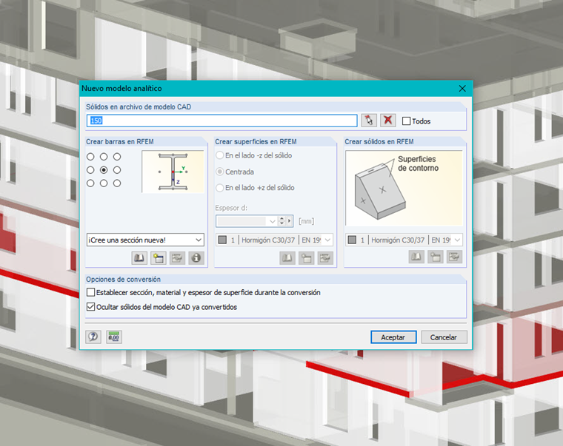This screenshot has width=563, height=446.
Task: Select the middle-left member anchor point radio
Action: coord(90,170)
